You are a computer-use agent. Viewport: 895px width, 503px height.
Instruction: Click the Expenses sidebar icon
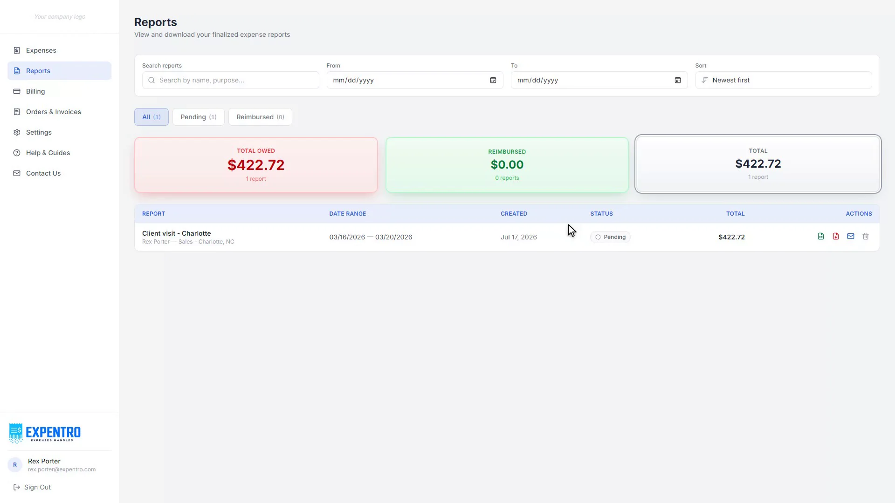(17, 50)
